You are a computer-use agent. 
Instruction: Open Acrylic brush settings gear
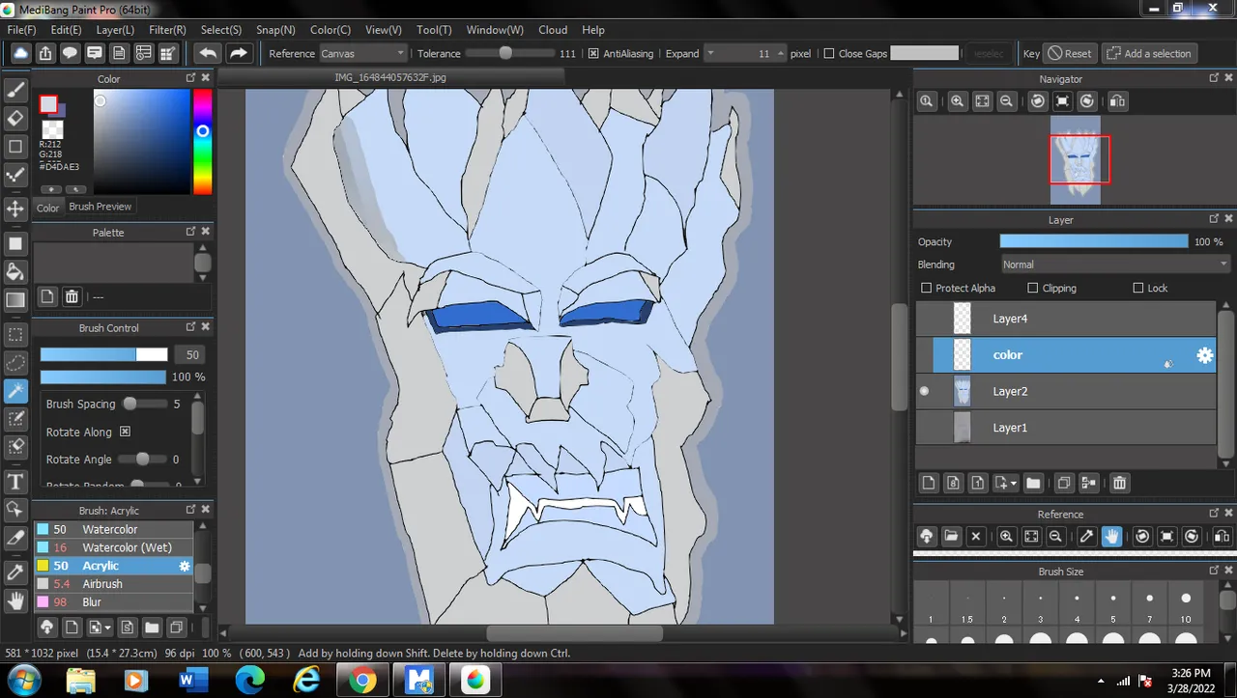coord(185,566)
